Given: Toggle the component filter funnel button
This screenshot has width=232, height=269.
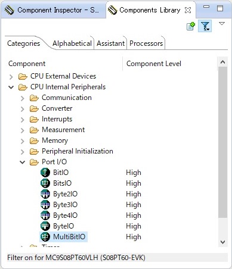Looking at the screenshot, I should pos(205,26).
